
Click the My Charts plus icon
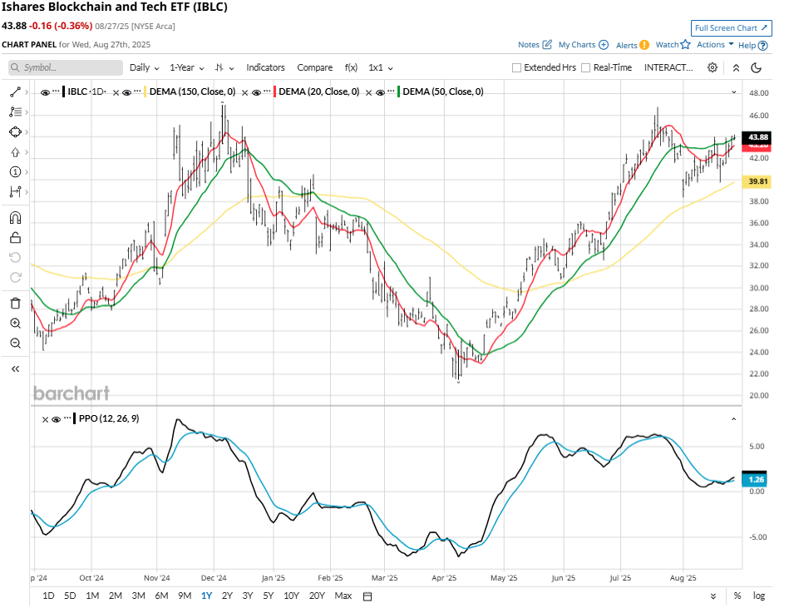pos(604,45)
